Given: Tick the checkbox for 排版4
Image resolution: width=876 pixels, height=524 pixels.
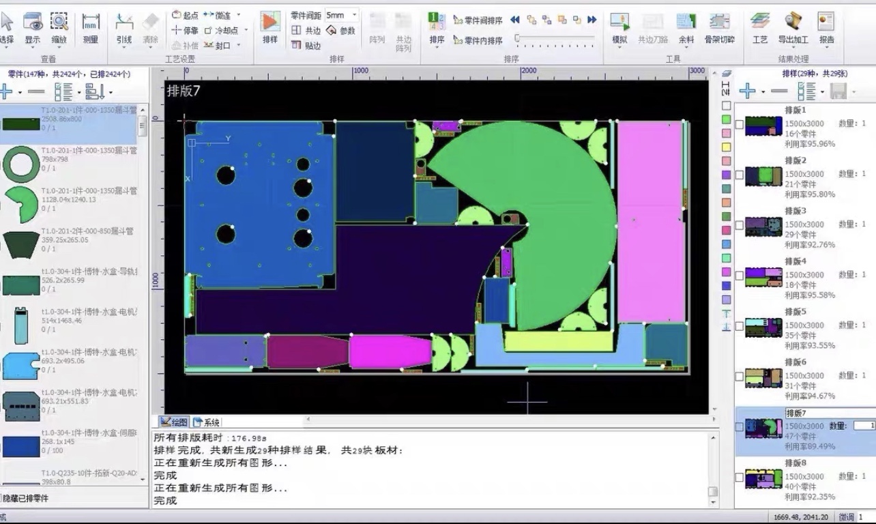Looking at the screenshot, I should 739,276.
